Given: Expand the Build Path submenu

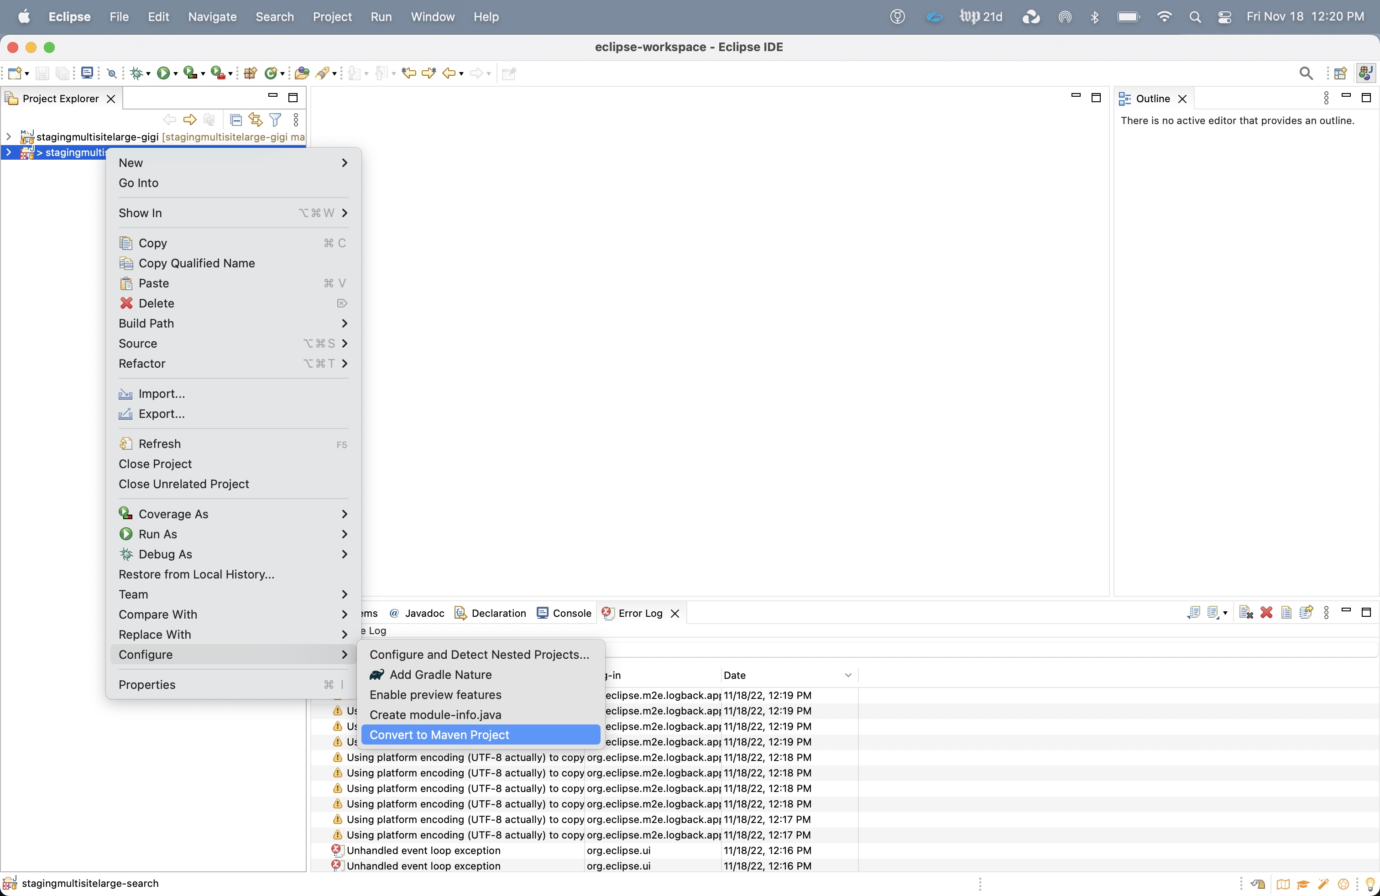Looking at the screenshot, I should click(x=233, y=323).
